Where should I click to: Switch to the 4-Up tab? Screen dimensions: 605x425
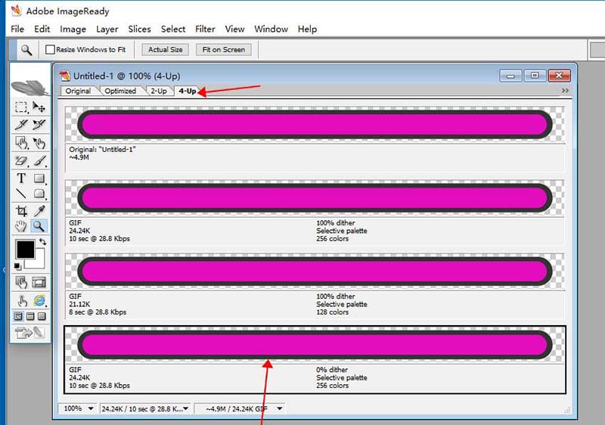click(x=187, y=91)
